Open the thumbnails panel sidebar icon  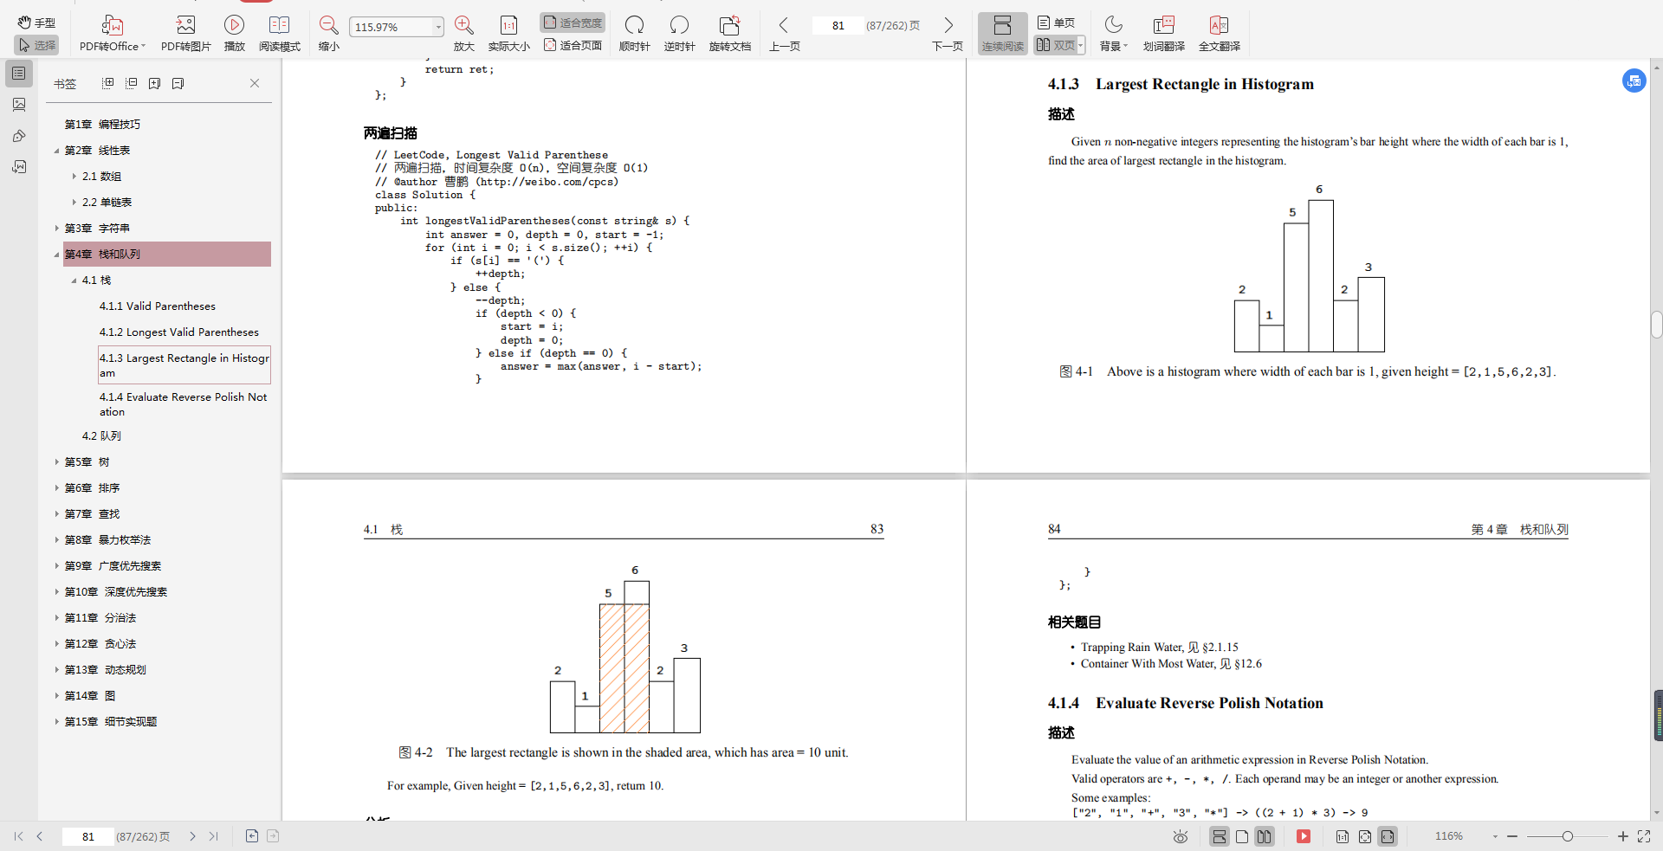pyautogui.click(x=18, y=105)
